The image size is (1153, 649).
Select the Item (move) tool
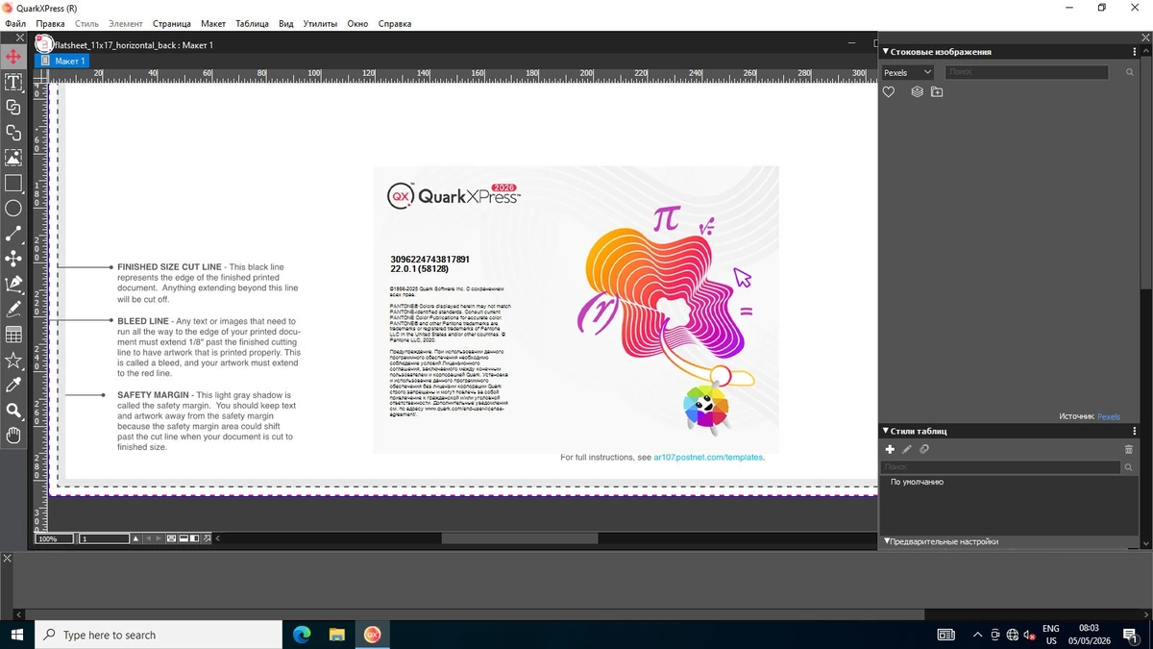13,57
